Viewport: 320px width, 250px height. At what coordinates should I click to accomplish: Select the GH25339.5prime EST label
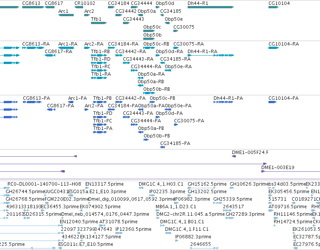233,200
